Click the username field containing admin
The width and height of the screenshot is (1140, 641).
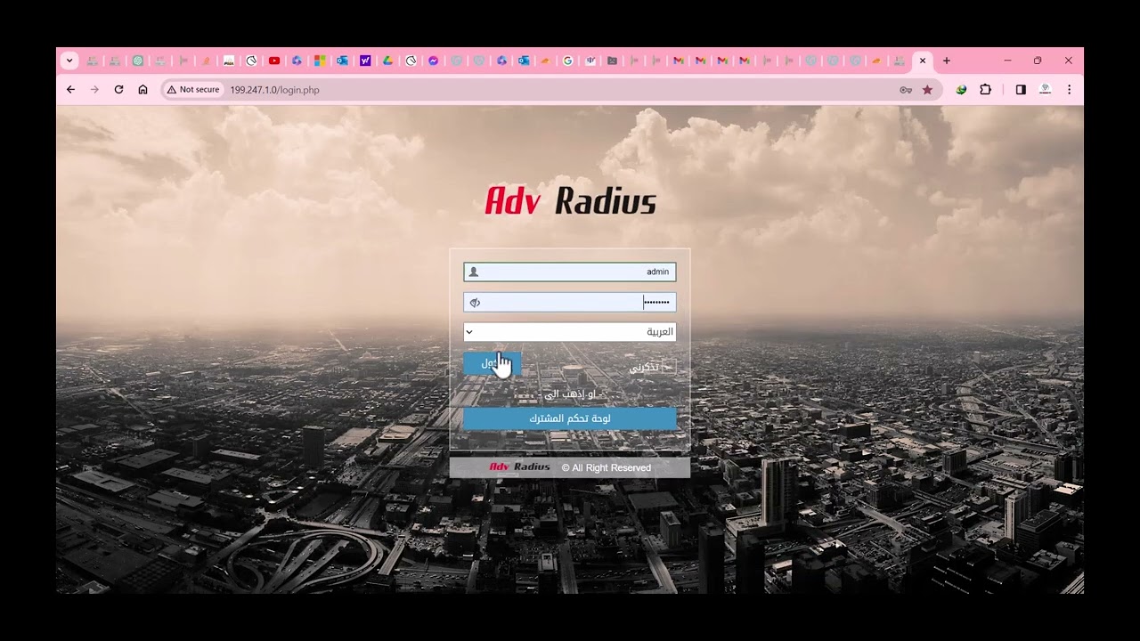click(x=570, y=272)
